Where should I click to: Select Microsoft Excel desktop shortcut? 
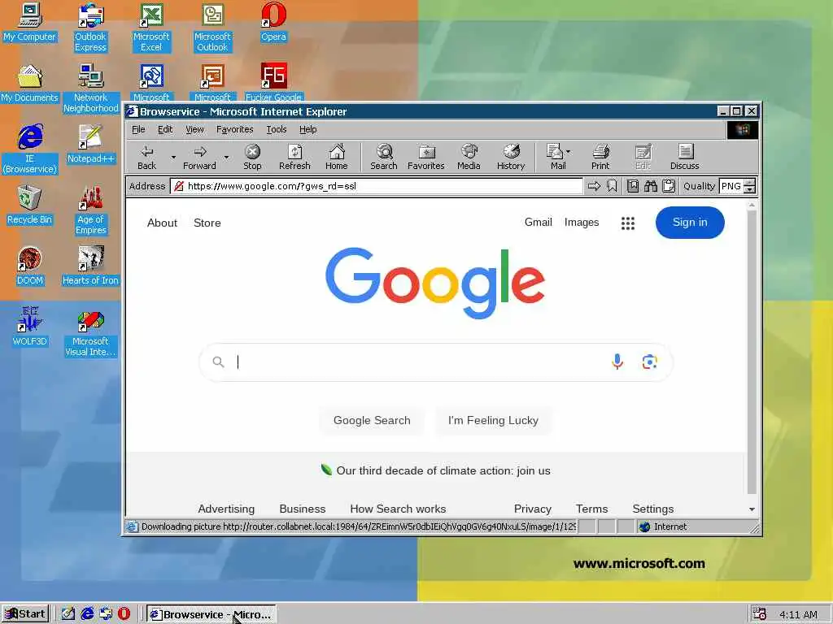click(151, 28)
